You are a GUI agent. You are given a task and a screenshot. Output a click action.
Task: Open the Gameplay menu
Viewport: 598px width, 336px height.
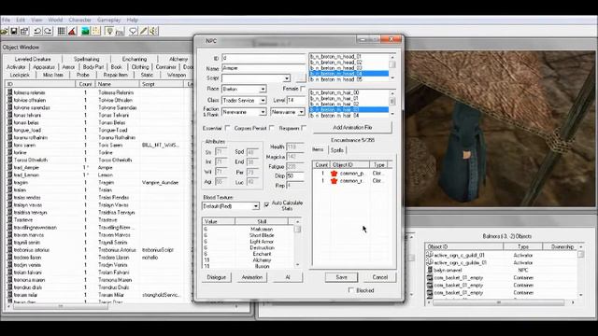point(108,20)
